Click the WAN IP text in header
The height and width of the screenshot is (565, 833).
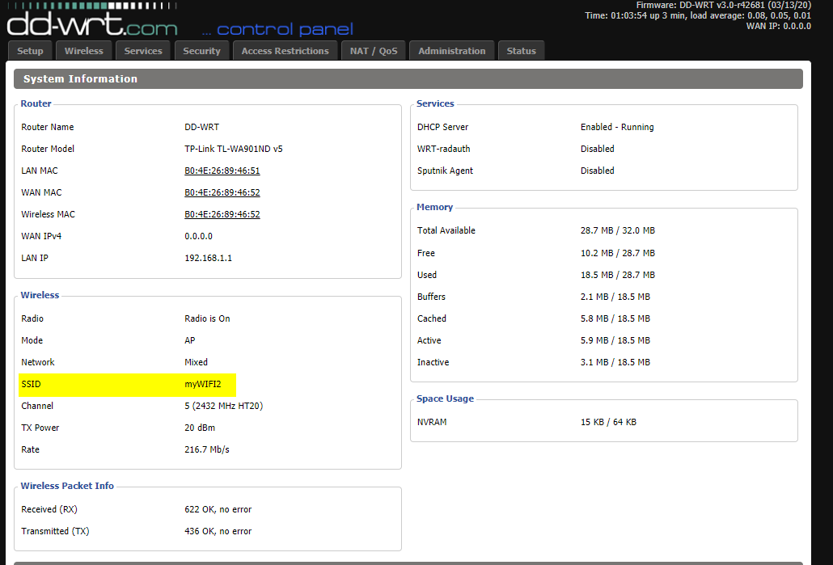tap(779, 26)
